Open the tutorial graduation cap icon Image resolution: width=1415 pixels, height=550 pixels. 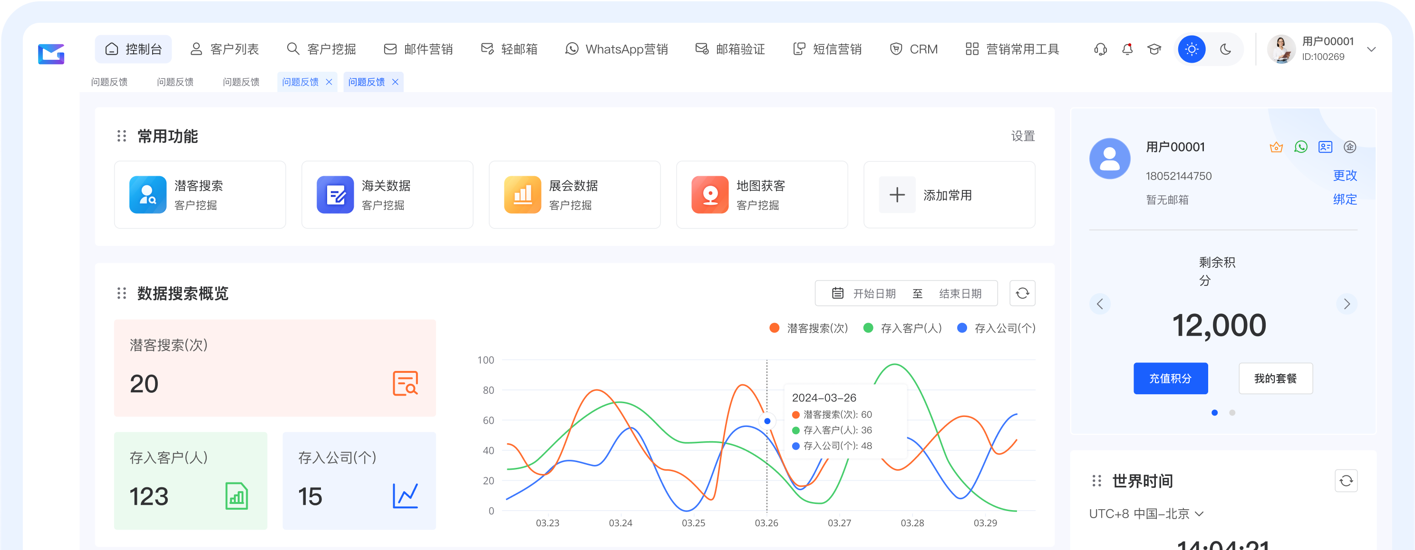(1154, 49)
